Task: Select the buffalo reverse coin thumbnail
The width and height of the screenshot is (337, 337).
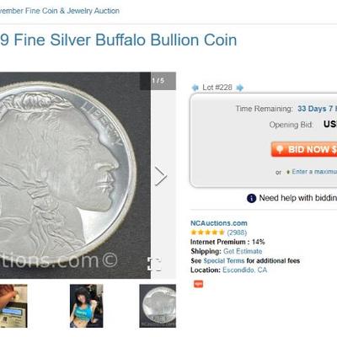Action: 158,306
